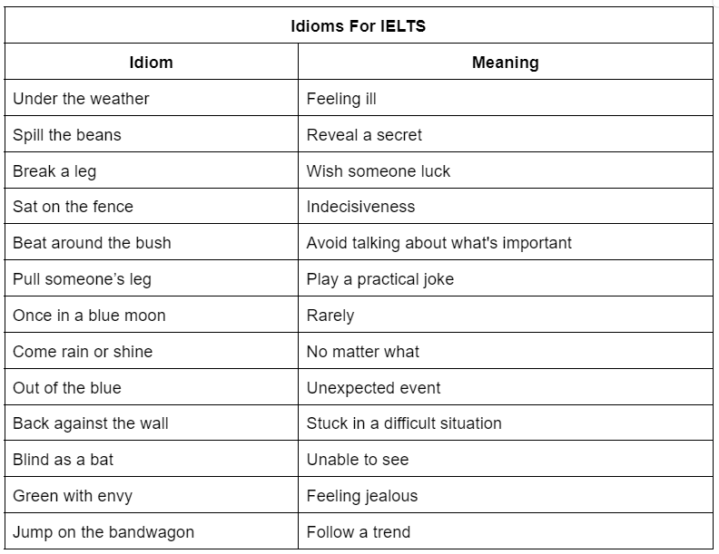
Task: Click the 'Play a practical joke' cell
Action: click(379, 279)
